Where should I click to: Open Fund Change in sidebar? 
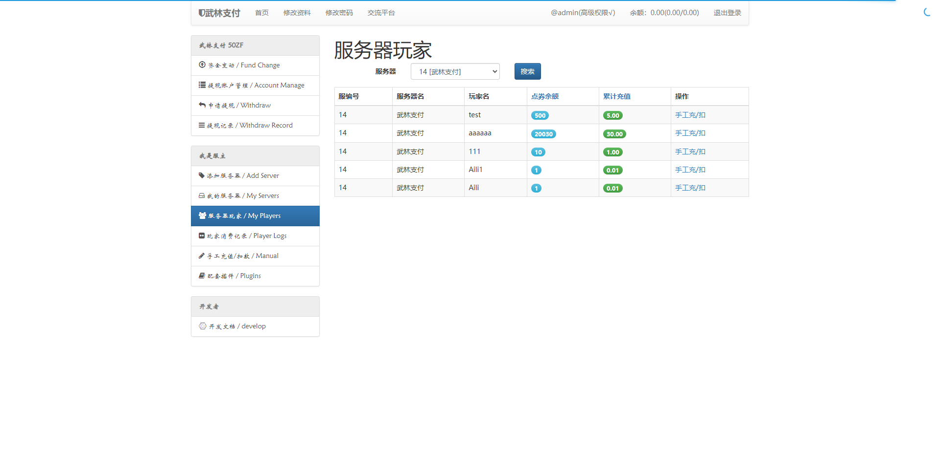(x=255, y=65)
